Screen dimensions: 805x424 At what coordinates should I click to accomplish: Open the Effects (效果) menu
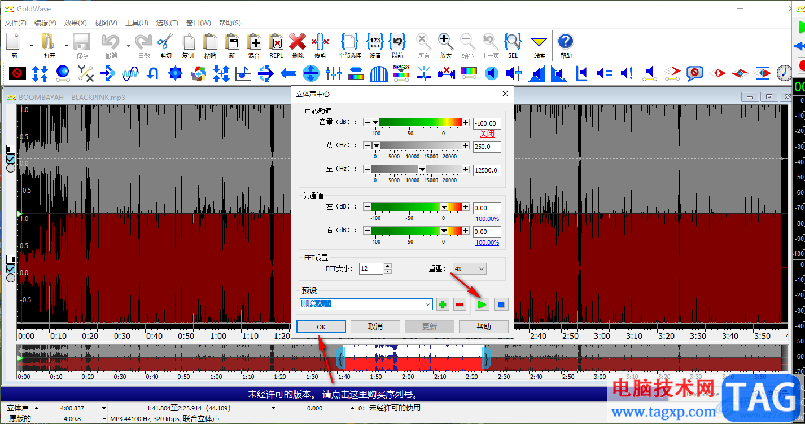(76, 23)
